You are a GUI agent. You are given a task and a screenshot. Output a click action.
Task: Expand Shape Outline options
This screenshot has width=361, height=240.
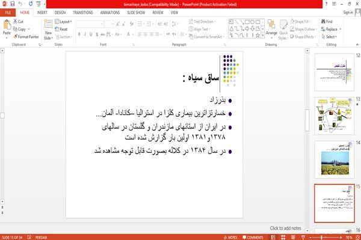click(x=304, y=29)
